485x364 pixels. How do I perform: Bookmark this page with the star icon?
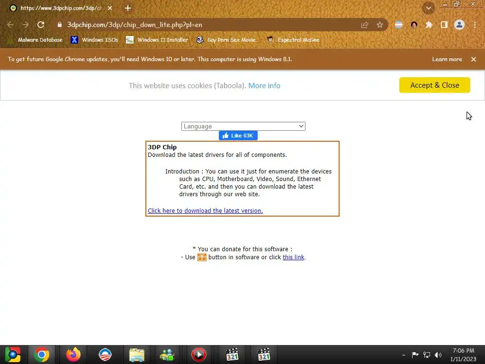click(379, 25)
